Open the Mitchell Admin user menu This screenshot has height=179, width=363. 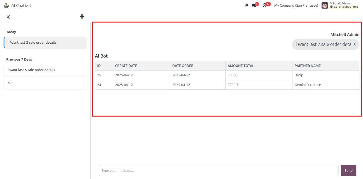[x=340, y=5]
